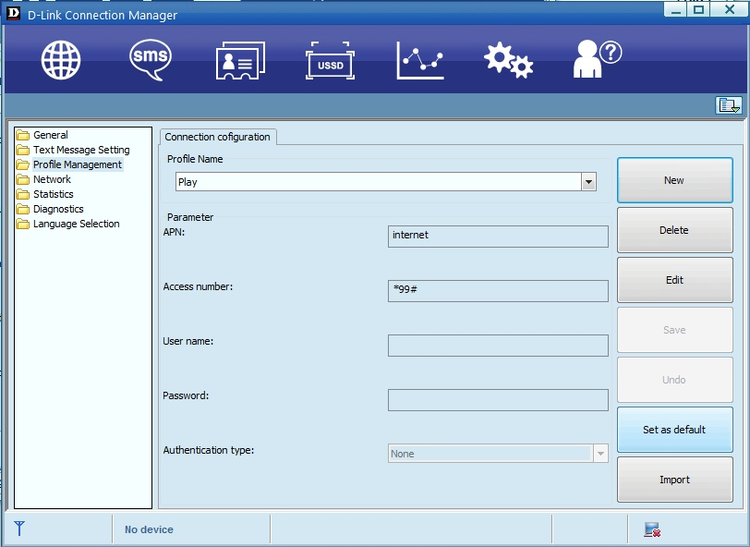The height and width of the screenshot is (547, 750).
Task: Click the User name input field
Action: pyautogui.click(x=498, y=346)
